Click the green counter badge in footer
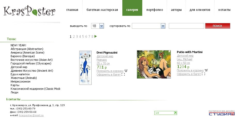Screen dimensions: 238x119 (166, 113)
